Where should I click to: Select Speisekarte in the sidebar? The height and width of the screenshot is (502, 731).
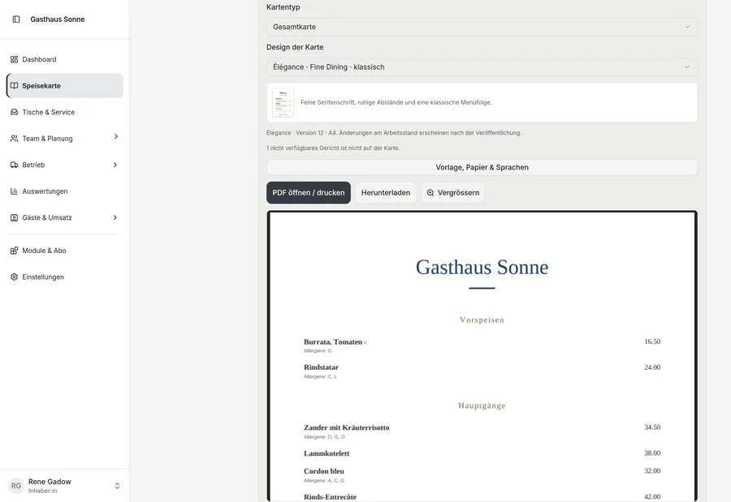pos(65,86)
